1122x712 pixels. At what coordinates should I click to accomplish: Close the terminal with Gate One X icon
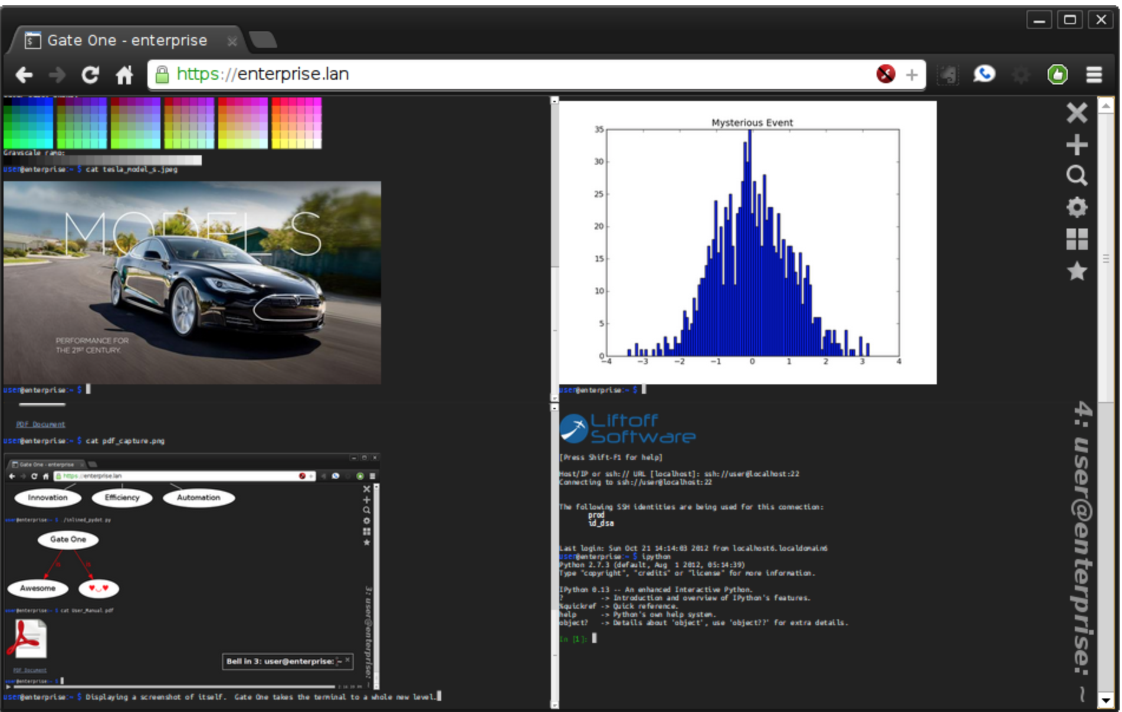click(1077, 112)
